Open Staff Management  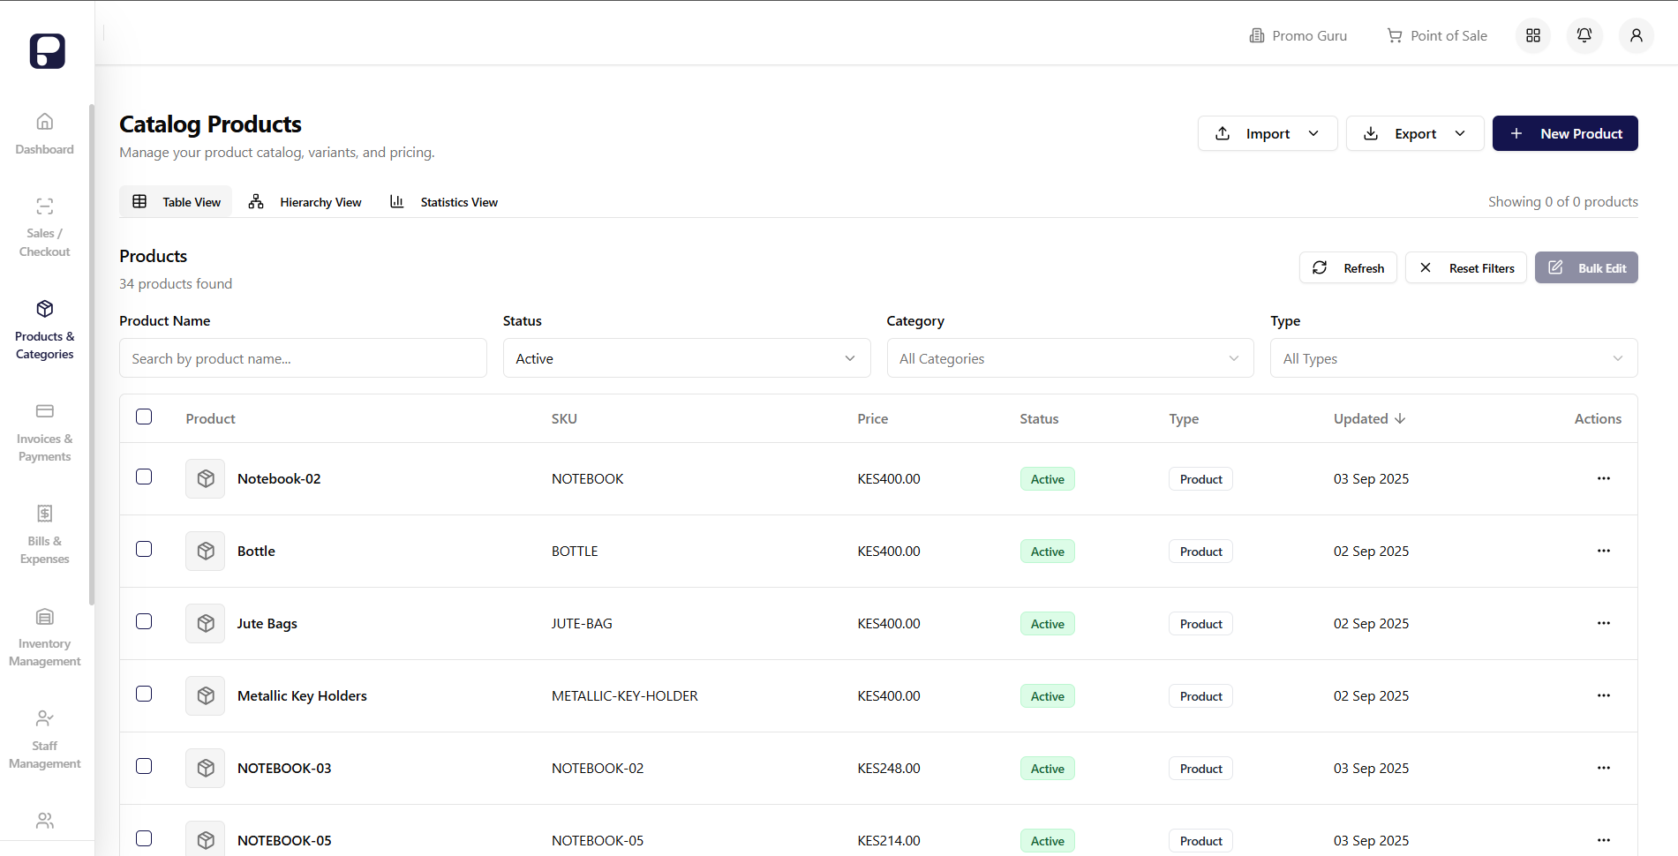pyautogui.click(x=44, y=738)
